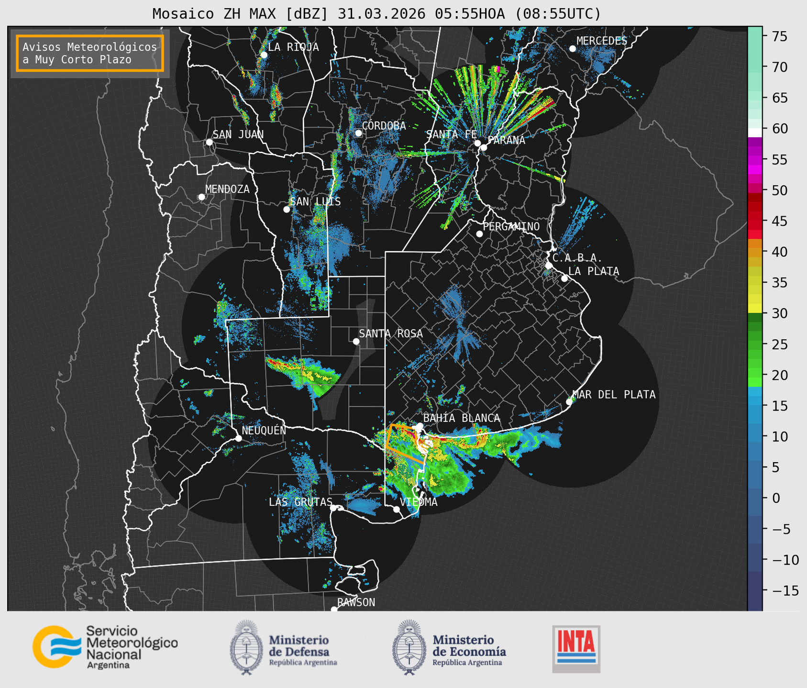Viewport: 807px width, 688px height.
Task: Click the Santa Fe city marker dot
Action: pyautogui.click(x=477, y=143)
